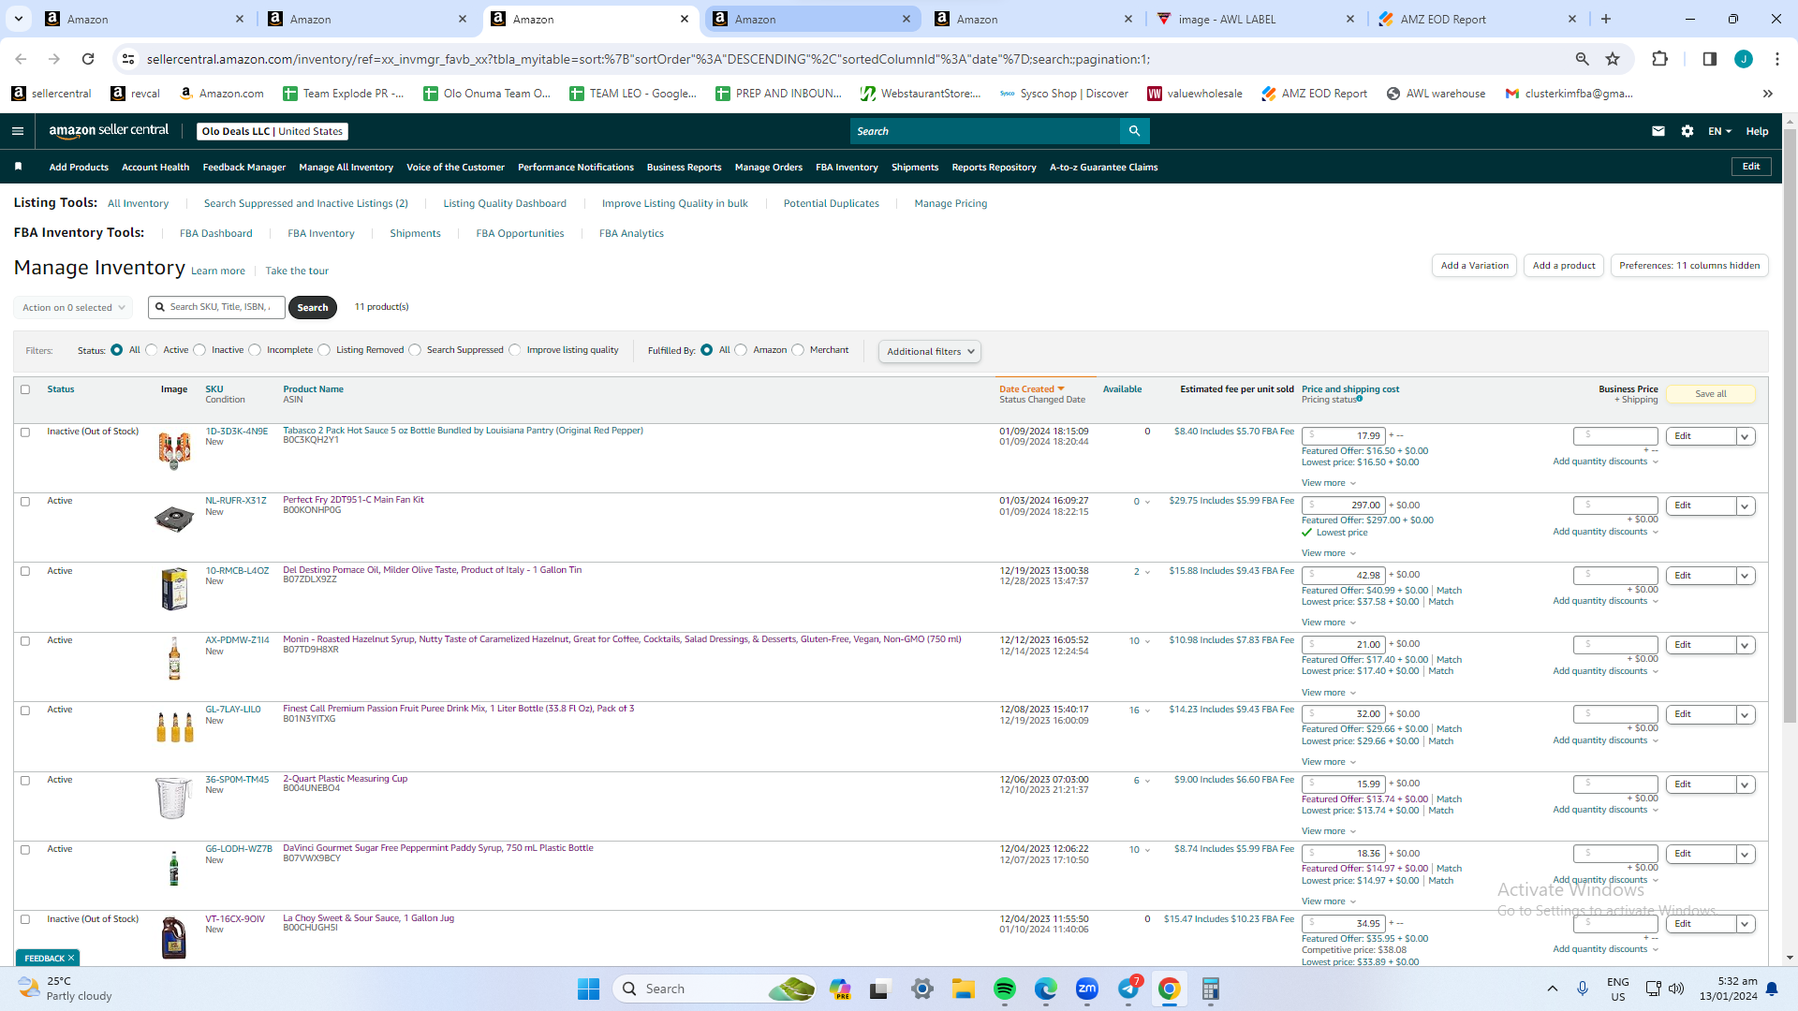Click the Amazon Seller Central logo
The height and width of the screenshot is (1011, 1798).
[109, 131]
